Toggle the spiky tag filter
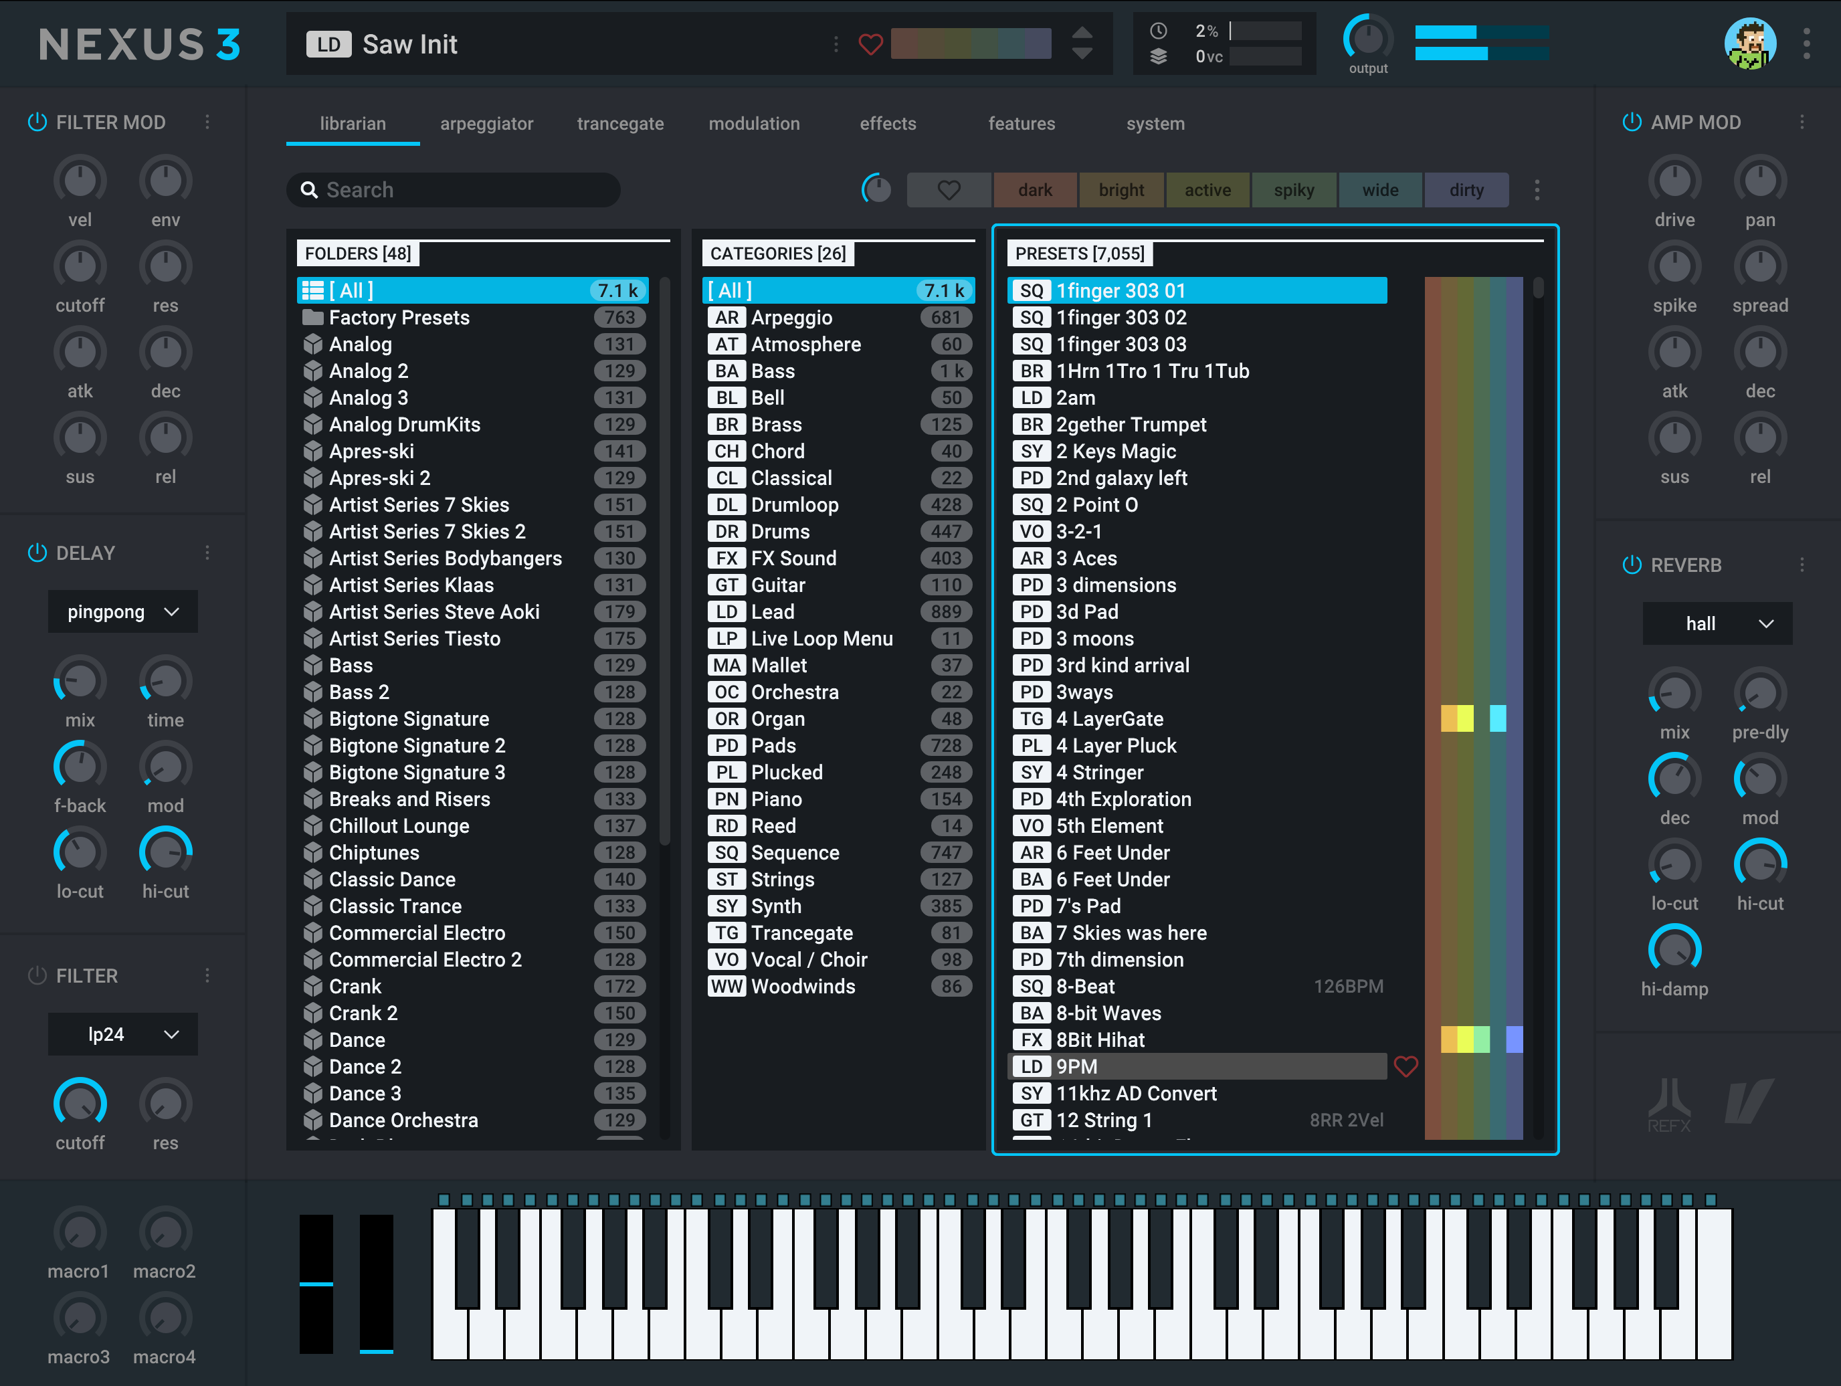 pyautogui.click(x=1294, y=190)
